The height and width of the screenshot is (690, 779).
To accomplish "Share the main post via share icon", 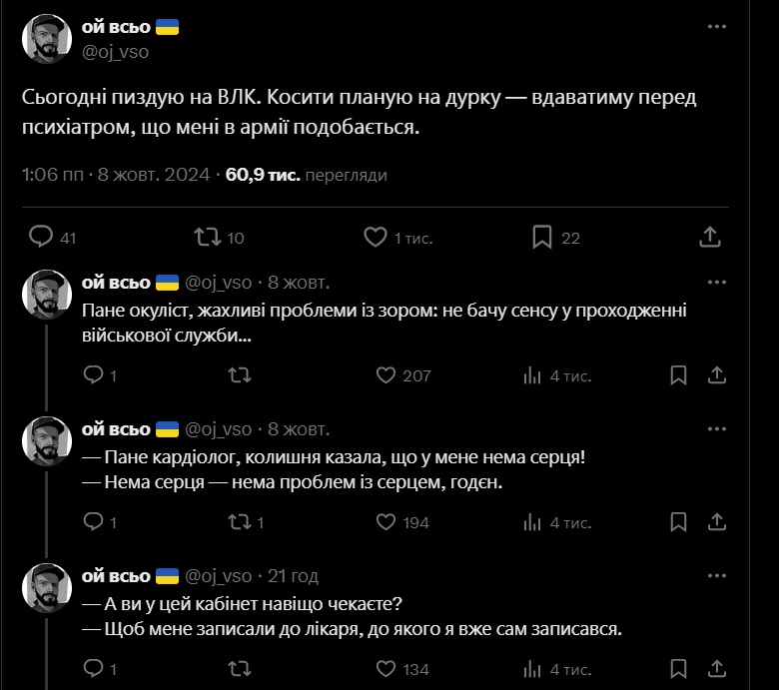I will 709,238.
